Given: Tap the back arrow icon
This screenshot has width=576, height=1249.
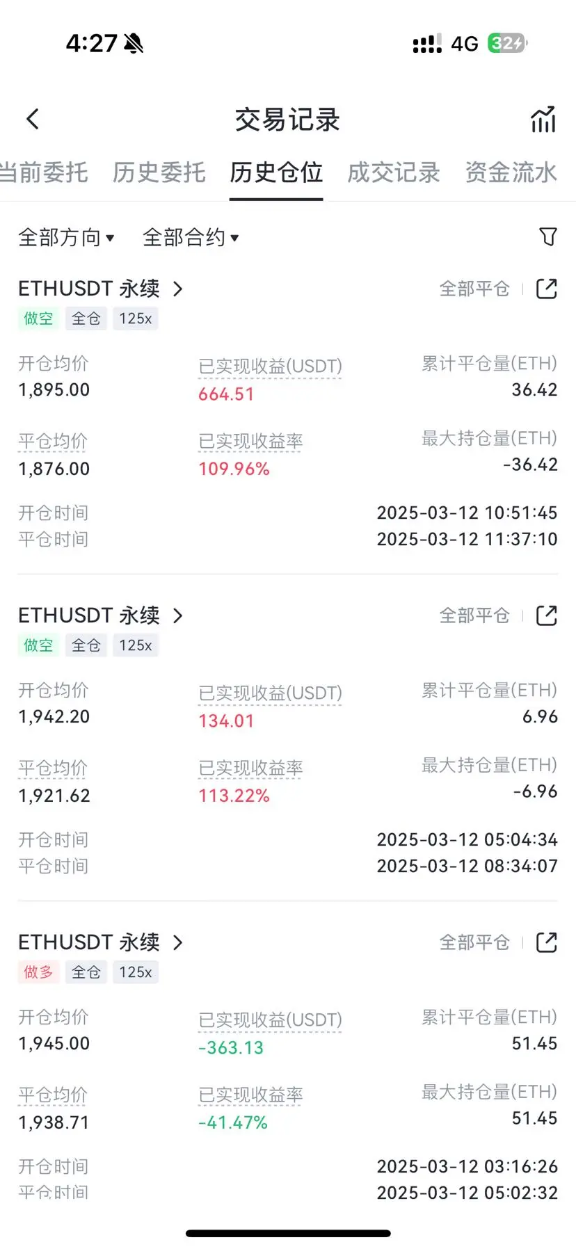Looking at the screenshot, I should [33, 119].
